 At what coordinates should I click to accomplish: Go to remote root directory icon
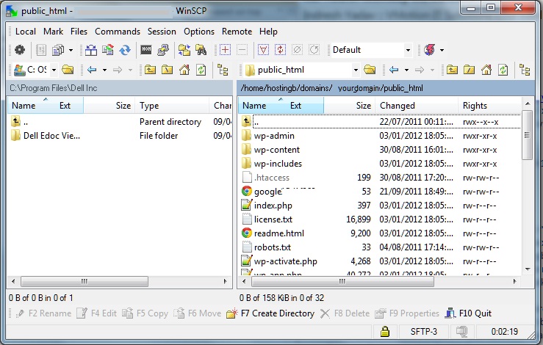(469, 70)
